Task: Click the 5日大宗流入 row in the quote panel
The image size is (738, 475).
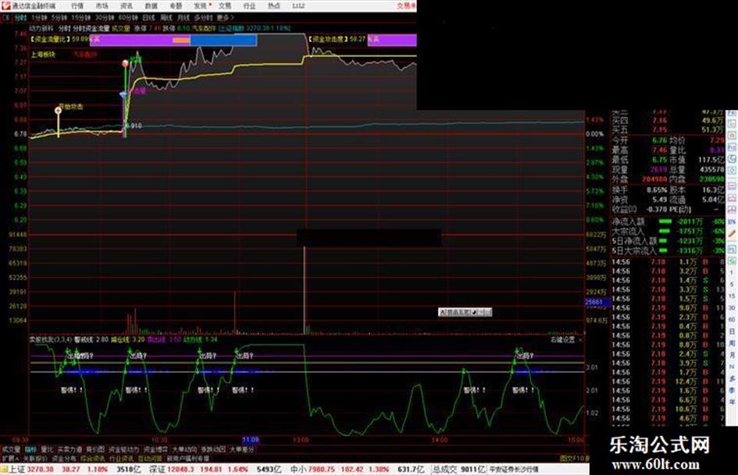Action: pyautogui.click(x=668, y=251)
